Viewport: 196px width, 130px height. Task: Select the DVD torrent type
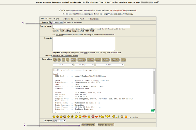(55, 18)
